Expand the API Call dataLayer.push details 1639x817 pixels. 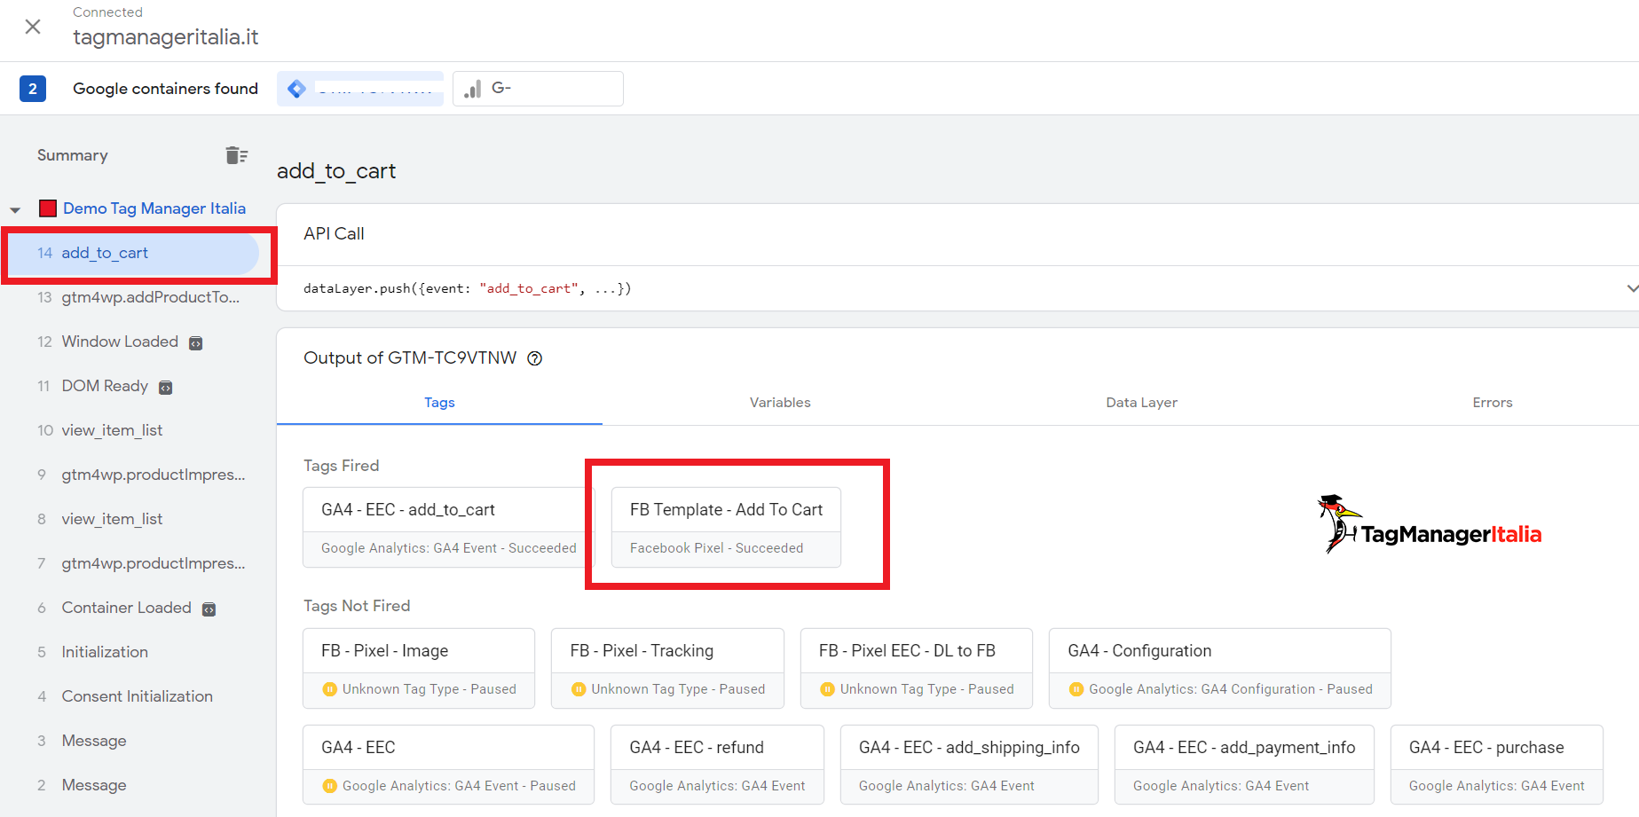click(x=1631, y=288)
